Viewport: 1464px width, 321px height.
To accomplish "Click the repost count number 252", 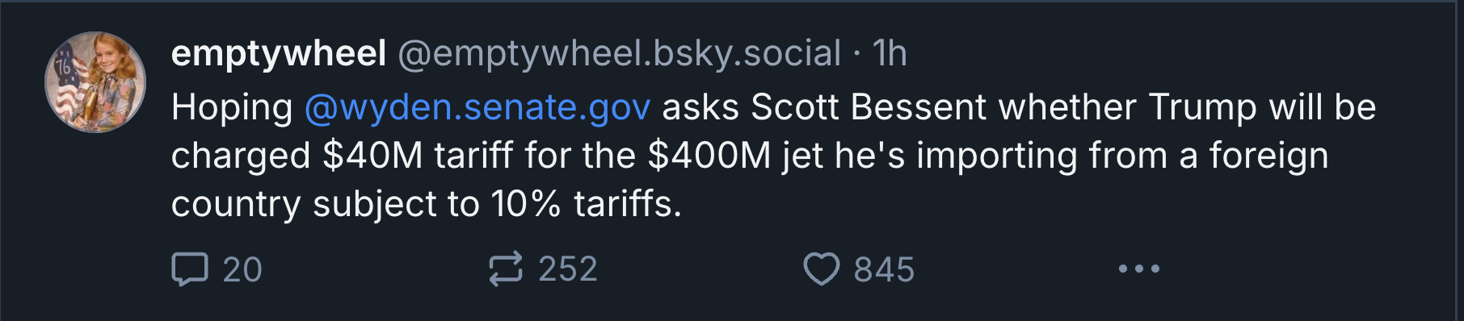I will [x=568, y=269].
